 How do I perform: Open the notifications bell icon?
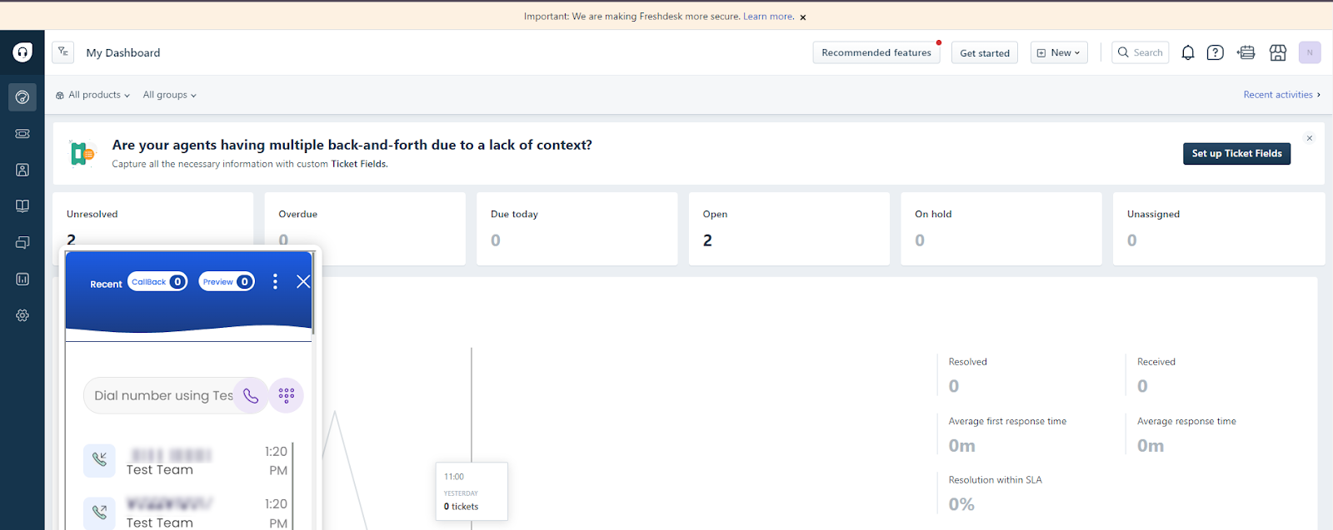coord(1188,52)
